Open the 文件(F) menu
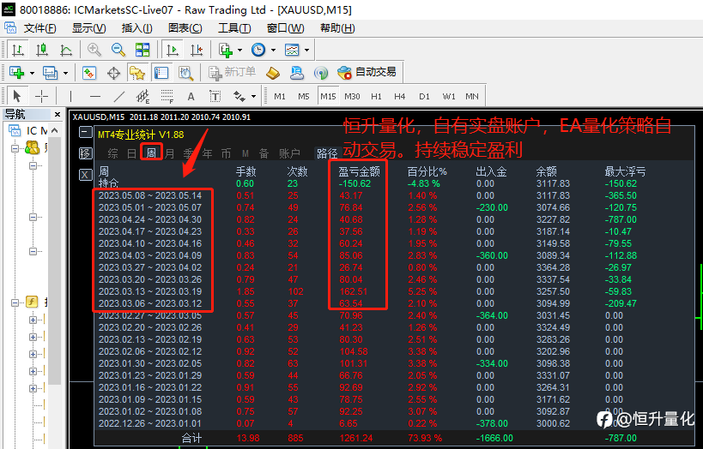The width and height of the screenshot is (703, 449). tap(39, 28)
